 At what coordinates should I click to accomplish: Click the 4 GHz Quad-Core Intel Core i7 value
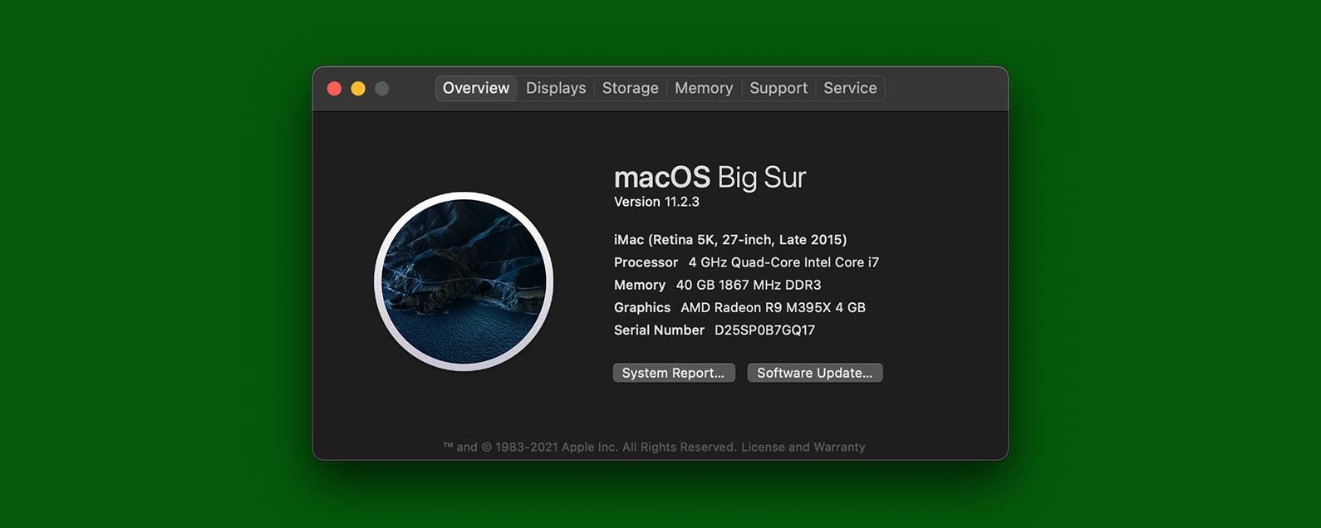(783, 262)
